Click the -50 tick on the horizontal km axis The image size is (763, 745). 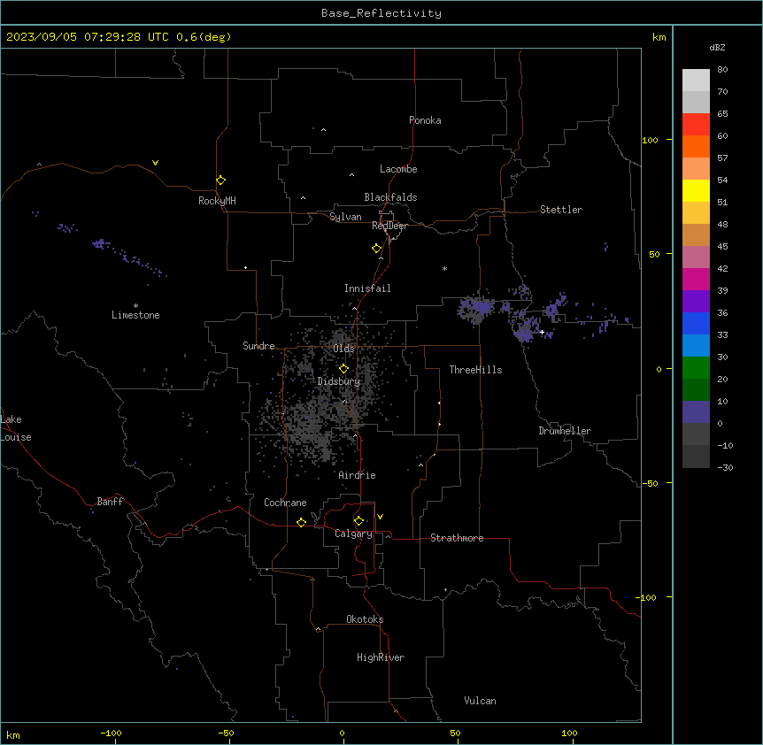coord(226,733)
